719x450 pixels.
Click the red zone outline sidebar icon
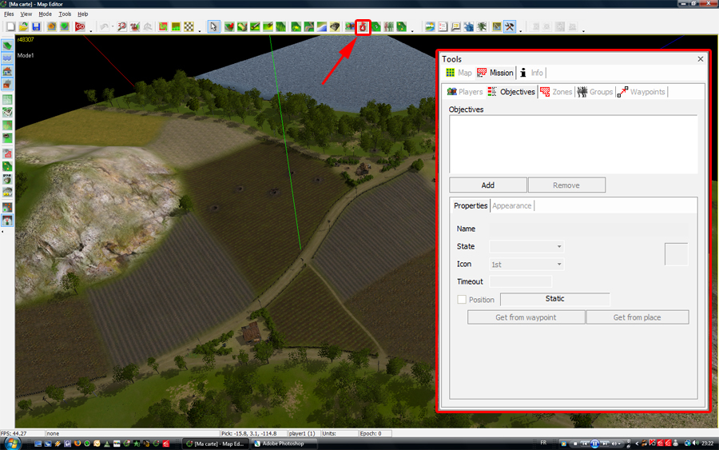pos(7,153)
